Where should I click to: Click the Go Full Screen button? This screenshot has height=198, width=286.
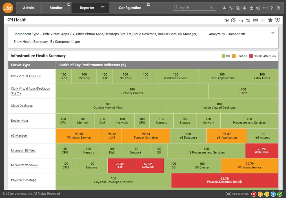tap(237, 194)
